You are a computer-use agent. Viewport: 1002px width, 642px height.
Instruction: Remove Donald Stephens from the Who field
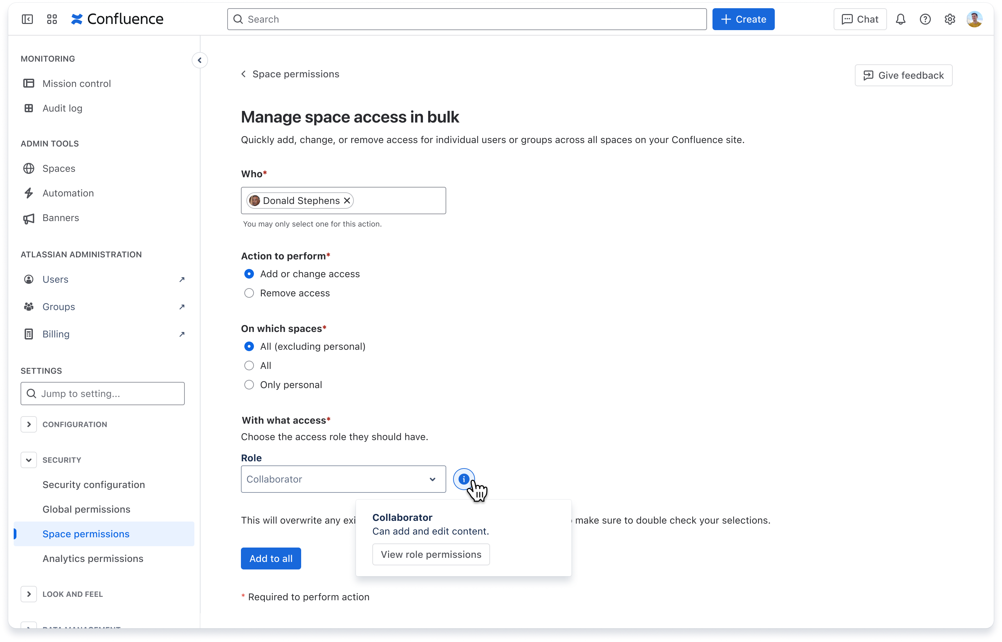tap(347, 200)
